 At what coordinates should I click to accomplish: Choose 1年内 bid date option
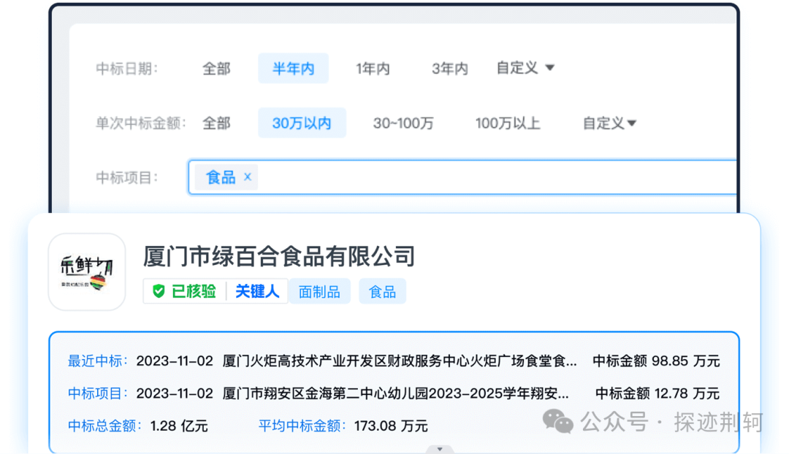pyautogui.click(x=373, y=69)
